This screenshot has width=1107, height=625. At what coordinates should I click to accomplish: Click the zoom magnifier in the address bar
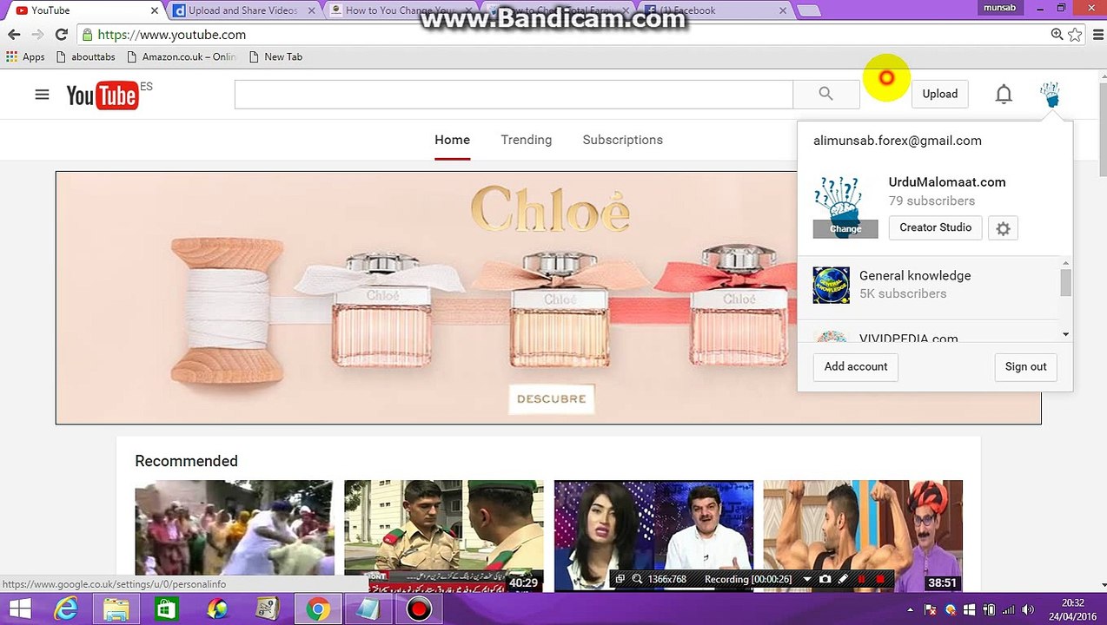pos(1057,35)
